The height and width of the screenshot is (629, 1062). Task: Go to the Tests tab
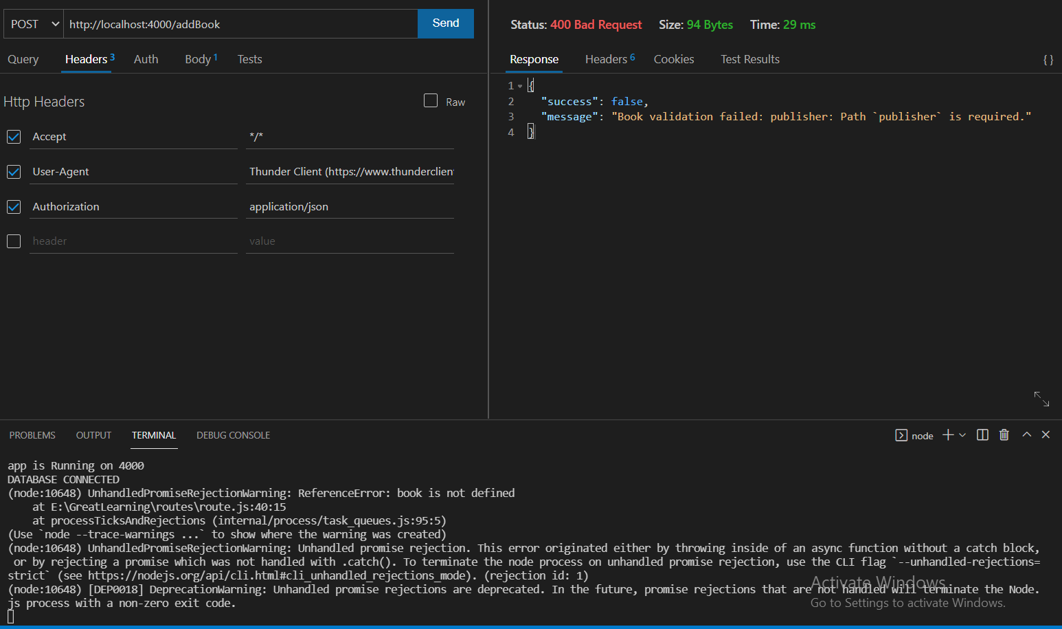click(x=250, y=59)
